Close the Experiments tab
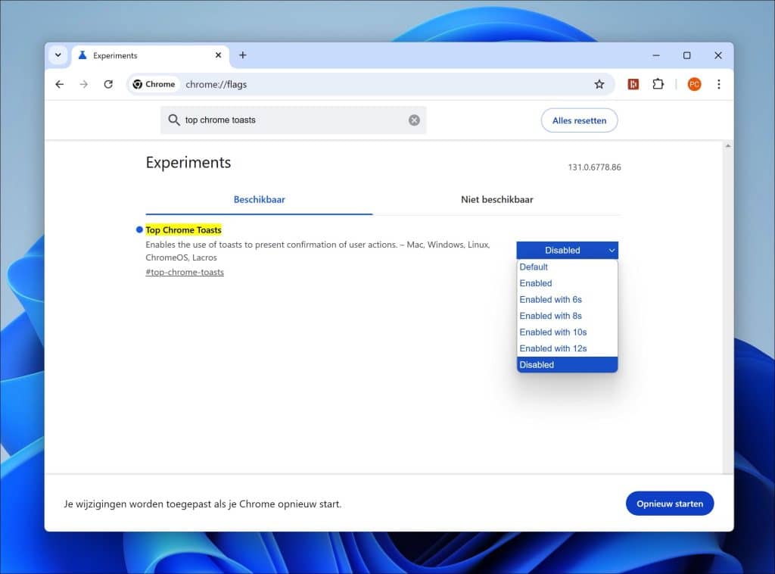Viewport: 775px width, 574px height. [218, 55]
